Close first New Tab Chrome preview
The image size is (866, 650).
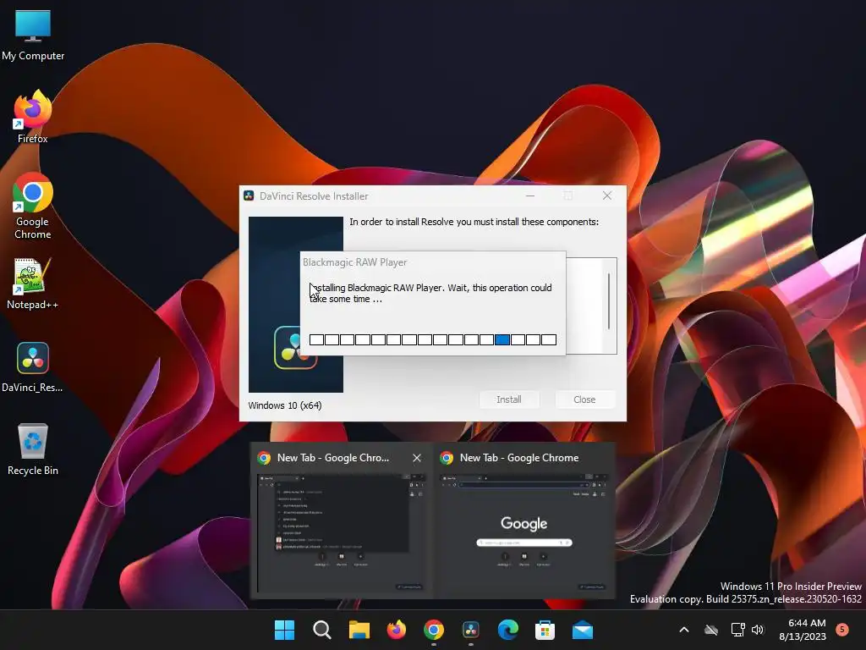click(417, 458)
